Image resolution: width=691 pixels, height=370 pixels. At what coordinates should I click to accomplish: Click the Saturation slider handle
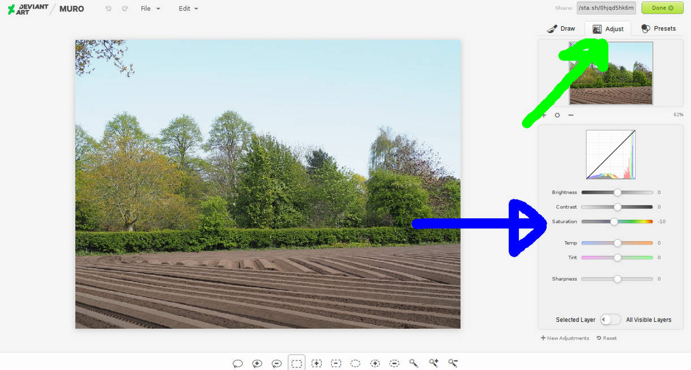coord(614,222)
